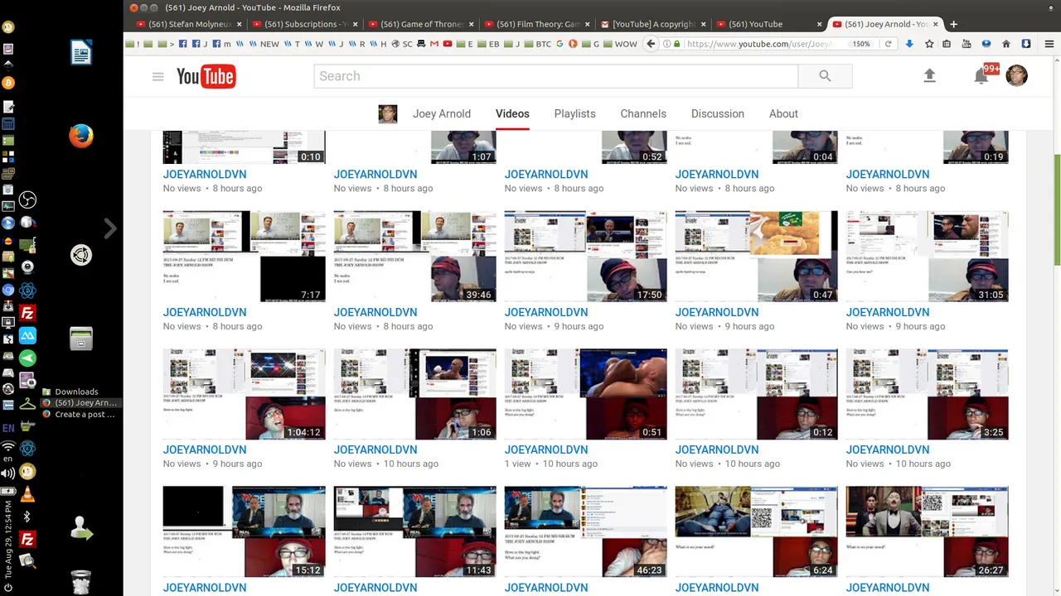
Task: Expand the side panel chevron arrow
Action: click(x=110, y=228)
